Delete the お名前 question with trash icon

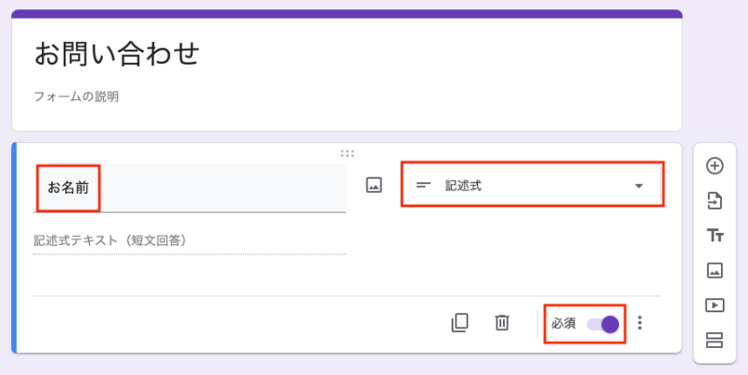point(502,323)
